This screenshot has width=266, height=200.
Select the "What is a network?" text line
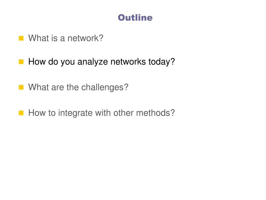pyautogui.click(x=66, y=38)
